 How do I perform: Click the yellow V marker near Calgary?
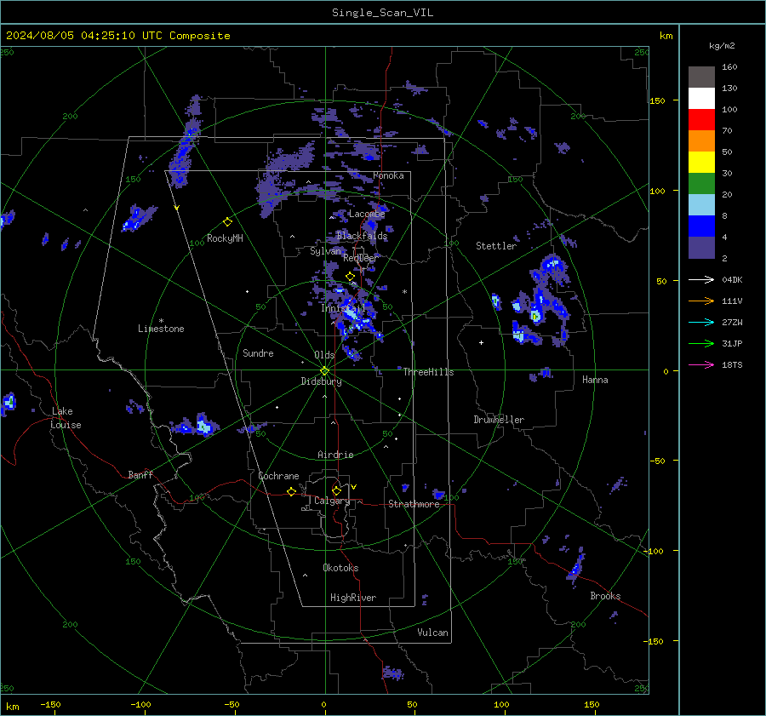[354, 487]
